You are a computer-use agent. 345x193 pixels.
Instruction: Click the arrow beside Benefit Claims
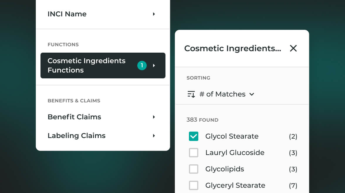154,117
